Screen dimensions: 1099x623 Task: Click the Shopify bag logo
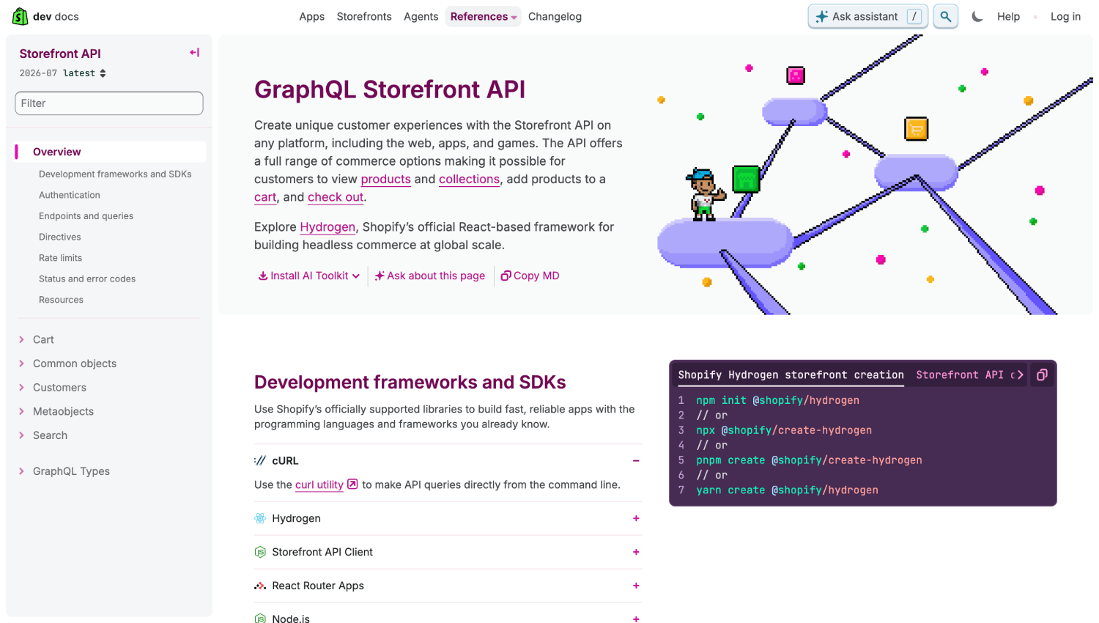(20, 16)
